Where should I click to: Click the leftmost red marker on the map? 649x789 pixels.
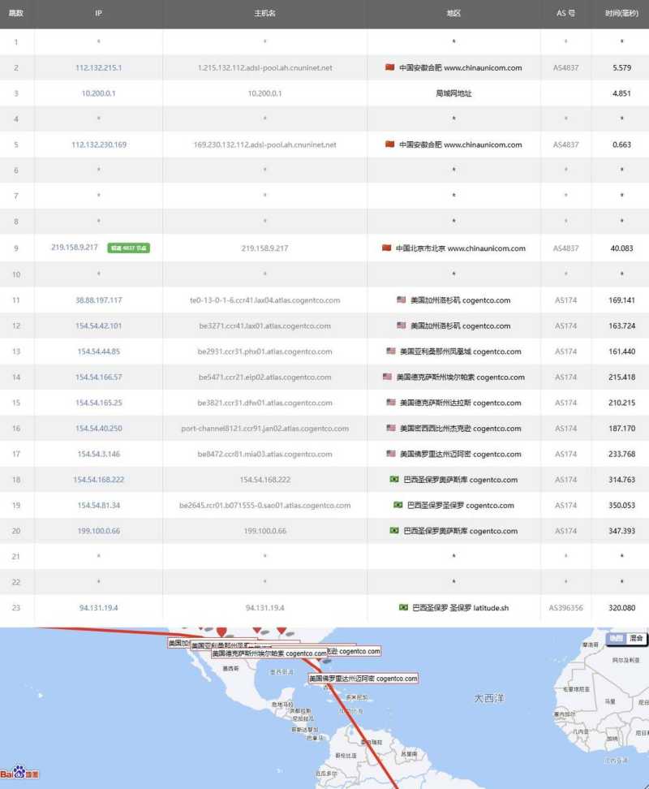click(x=221, y=631)
